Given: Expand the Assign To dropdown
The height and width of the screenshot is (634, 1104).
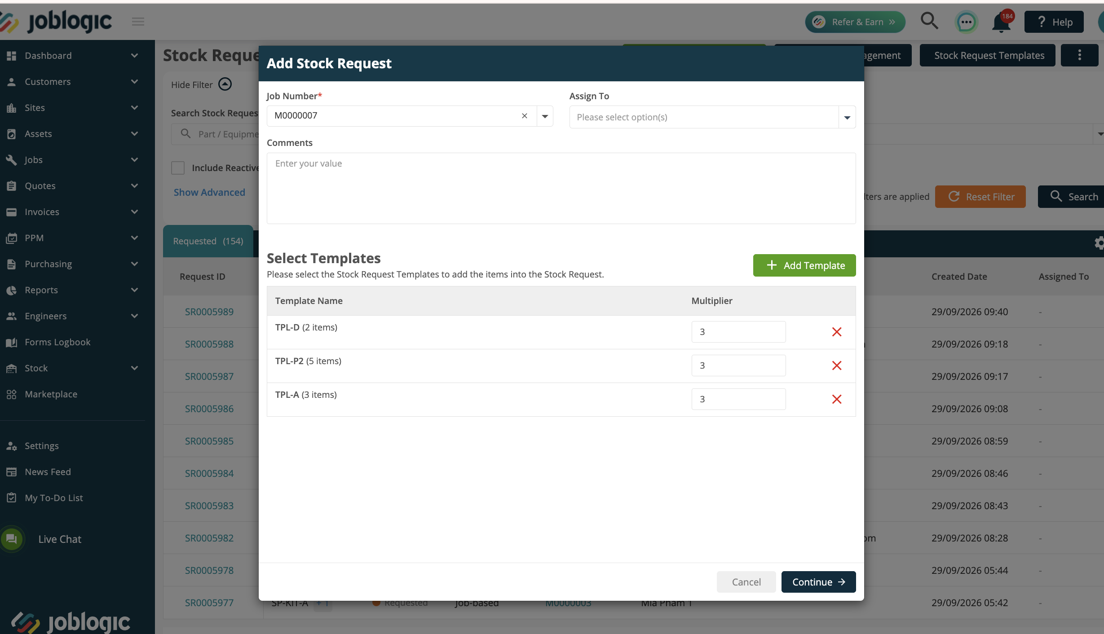Looking at the screenshot, I should (847, 117).
